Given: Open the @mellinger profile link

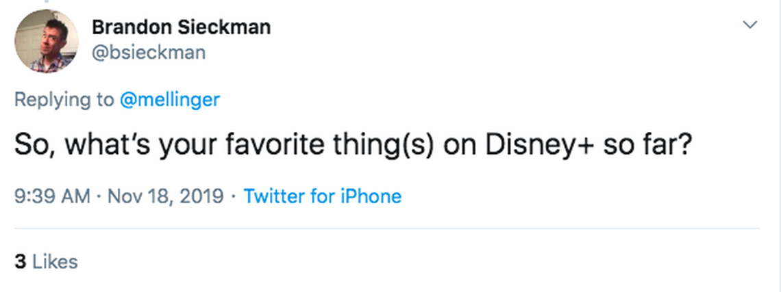Looking at the screenshot, I should [x=170, y=99].
